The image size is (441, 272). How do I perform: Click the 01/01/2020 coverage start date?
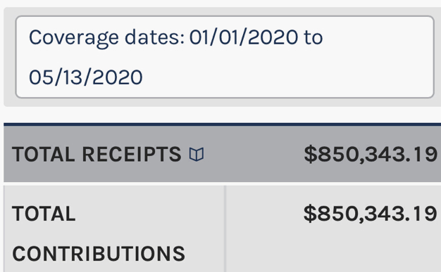(244, 37)
